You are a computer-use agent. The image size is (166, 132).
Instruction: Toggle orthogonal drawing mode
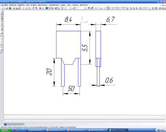[105, 8]
